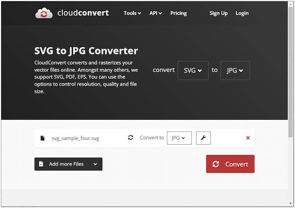Open the wrench conversion options button
This screenshot has height=208, width=295.
(x=203, y=138)
